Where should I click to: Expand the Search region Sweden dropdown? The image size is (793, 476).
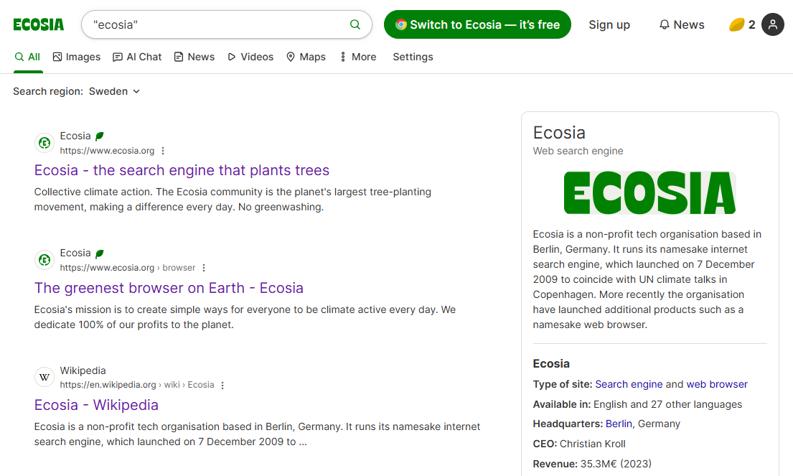click(x=113, y=91)
